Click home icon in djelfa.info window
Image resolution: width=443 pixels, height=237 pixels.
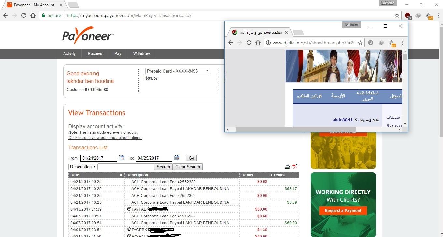(258, 43)
